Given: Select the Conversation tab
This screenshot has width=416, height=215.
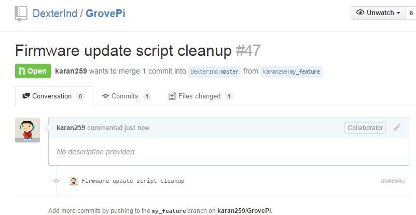Looking at the screenshot, I should 53,96.
